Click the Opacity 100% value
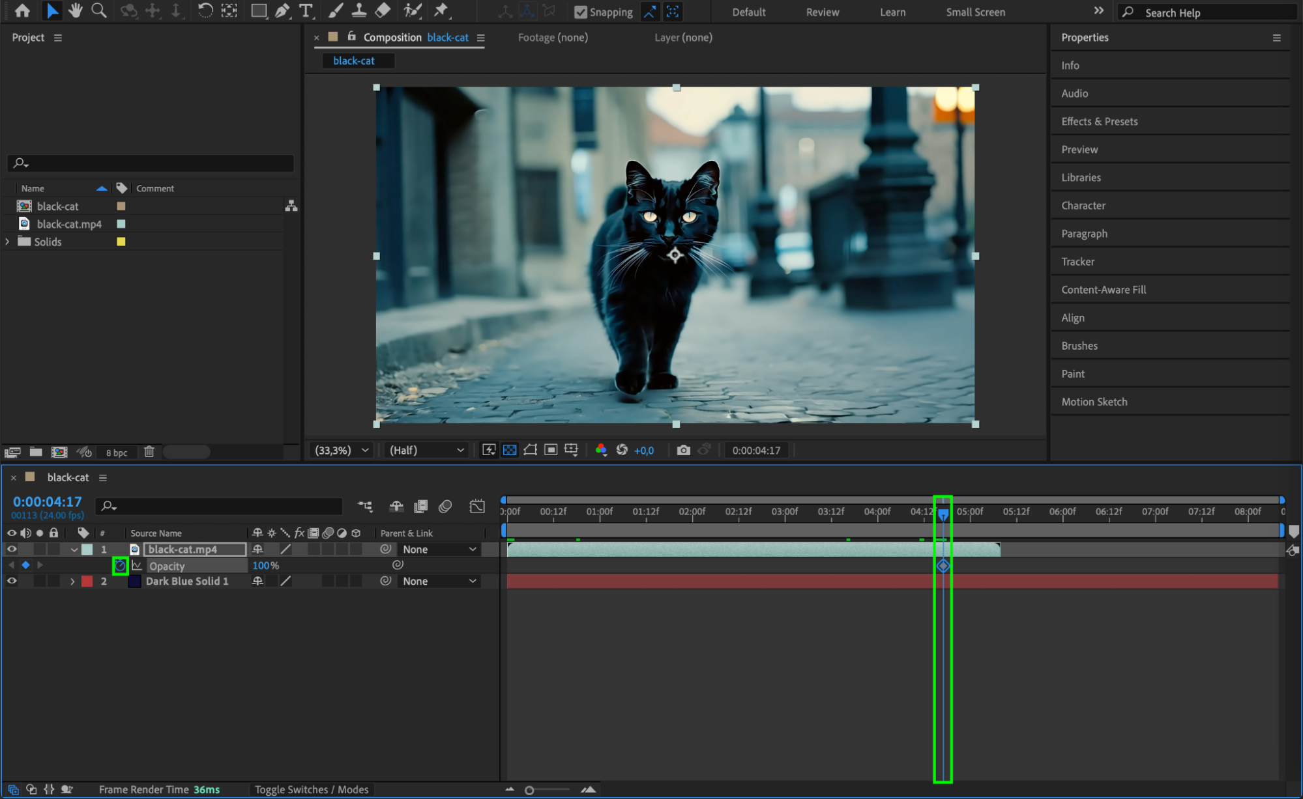 click(x=261, y=566)
